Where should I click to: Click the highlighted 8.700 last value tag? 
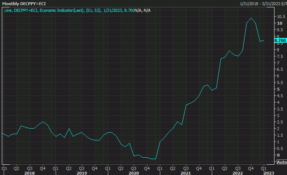[280, 40]
